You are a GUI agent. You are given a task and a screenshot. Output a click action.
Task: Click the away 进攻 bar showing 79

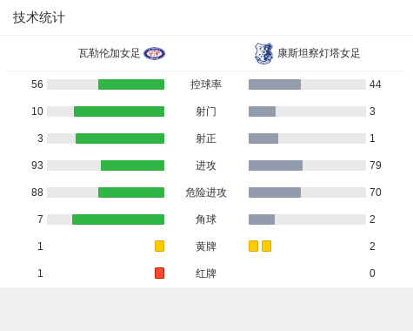276,165
